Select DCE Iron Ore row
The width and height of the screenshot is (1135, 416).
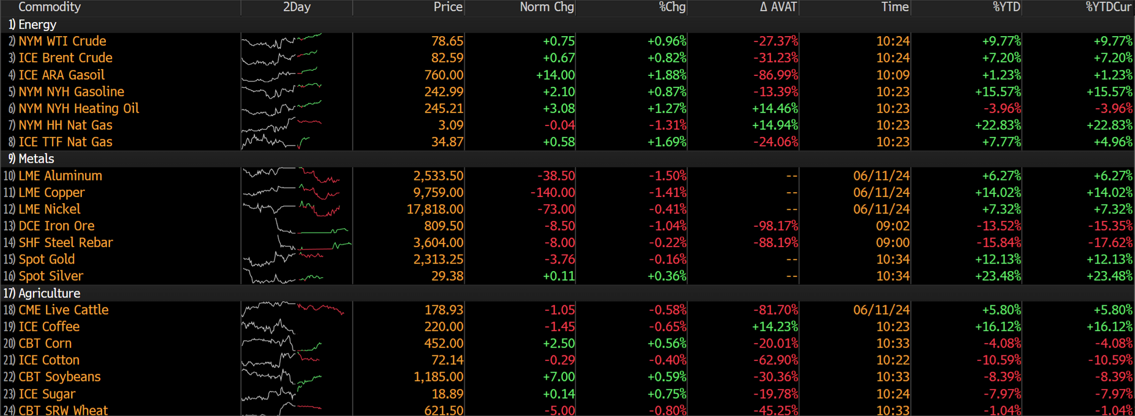coord(567,226)
